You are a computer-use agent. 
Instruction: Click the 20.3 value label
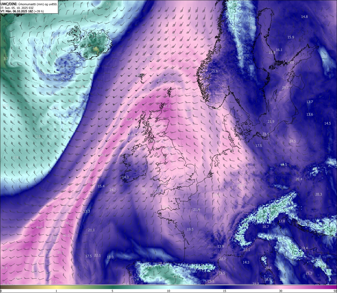click(319, 194)
